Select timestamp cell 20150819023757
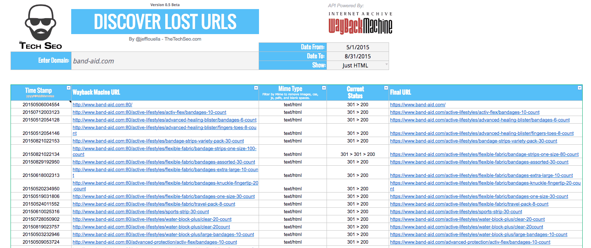Screen dimensions: 591x248 (x=41, y=227)
